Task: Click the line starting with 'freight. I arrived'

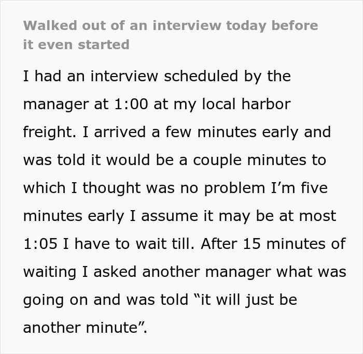Action: [177, 132]
